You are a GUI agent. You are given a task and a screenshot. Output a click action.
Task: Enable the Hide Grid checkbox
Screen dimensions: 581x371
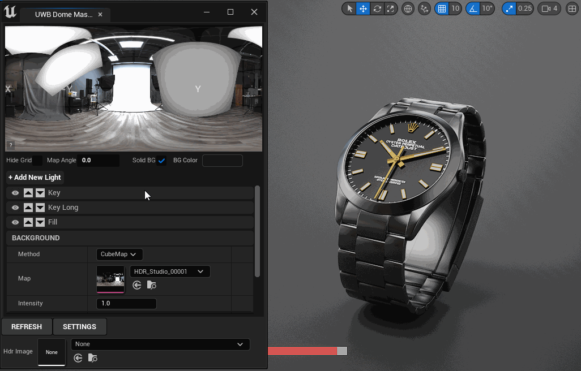(37, 161)
